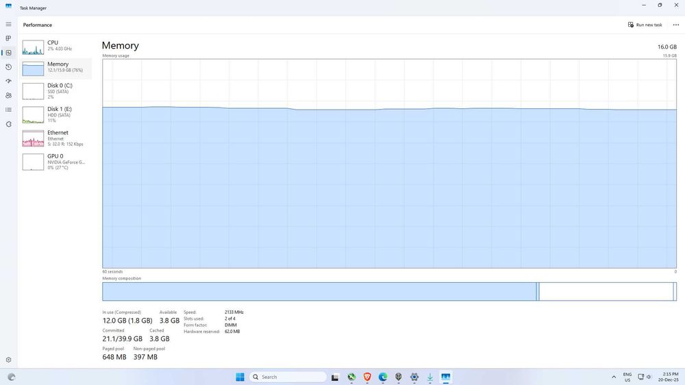
Task: Click the memory composition bar
Action: tap(389, 291)
